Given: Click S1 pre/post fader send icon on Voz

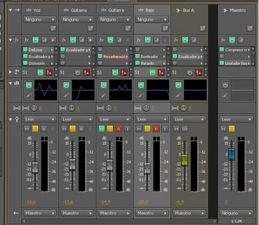Looking at the screenshot, I should point(49,72).
